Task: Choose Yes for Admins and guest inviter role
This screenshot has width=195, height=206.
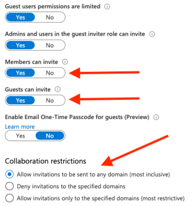Action: pyautogui.click(x=21, y=45)
